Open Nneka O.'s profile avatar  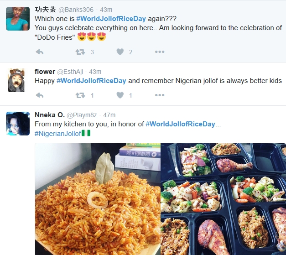18,123
